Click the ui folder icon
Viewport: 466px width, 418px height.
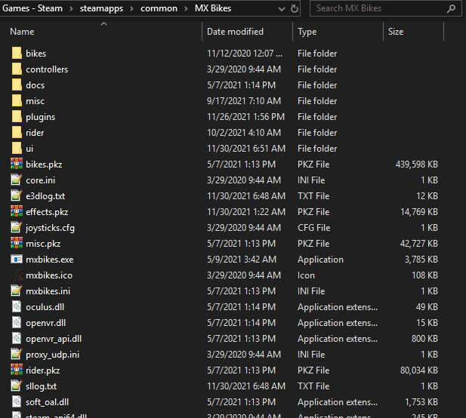17,149
